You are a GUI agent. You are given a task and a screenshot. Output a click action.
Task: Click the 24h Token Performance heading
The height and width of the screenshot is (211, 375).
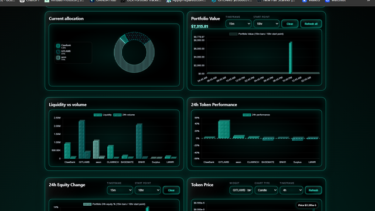[x=214, y=104]
